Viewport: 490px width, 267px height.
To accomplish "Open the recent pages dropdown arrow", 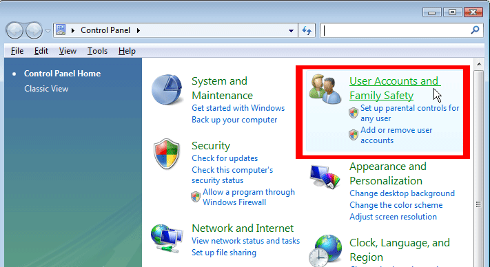I will 48,31.
